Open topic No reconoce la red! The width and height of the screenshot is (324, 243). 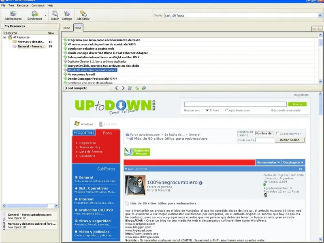81,75
